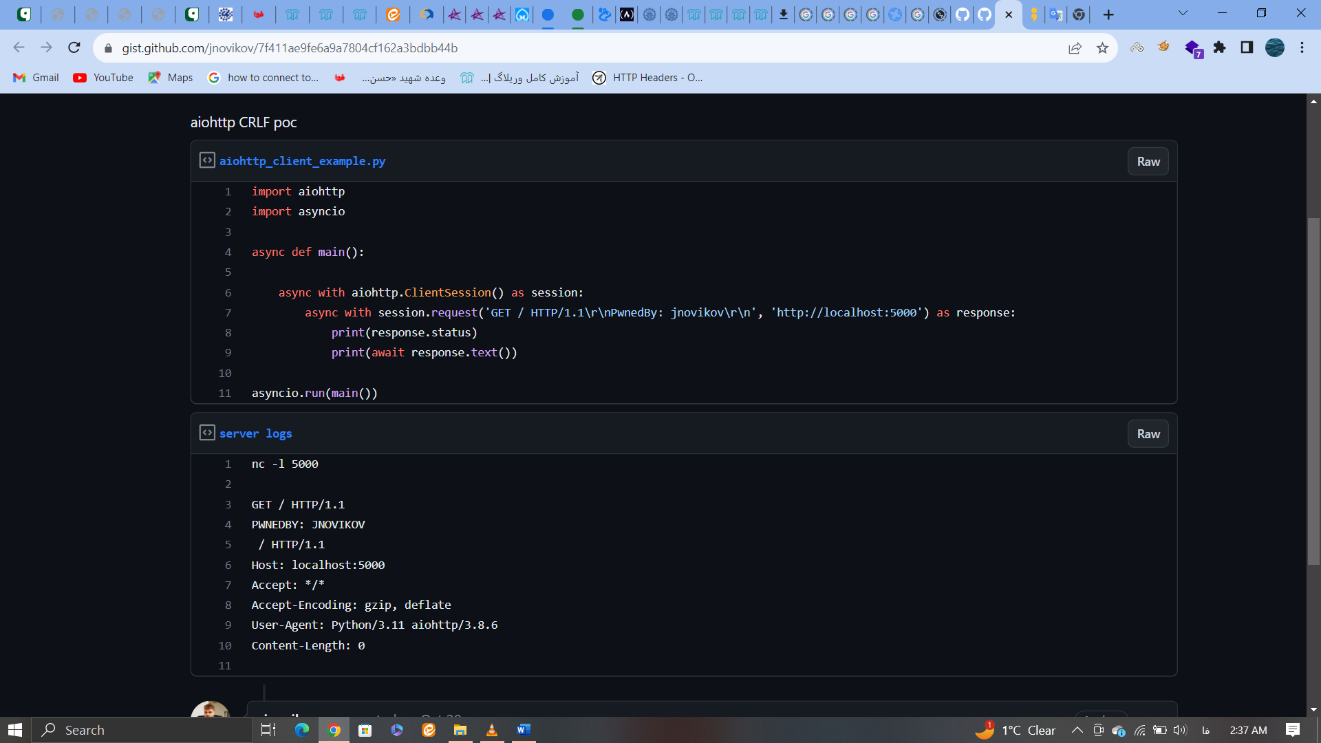Switch to the orange 'e' icon tab
1321x743 pixels.
393,14
